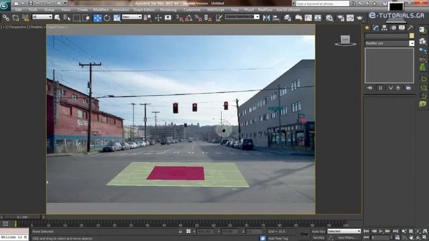Switch to the Utilities command panel tab

410,27
